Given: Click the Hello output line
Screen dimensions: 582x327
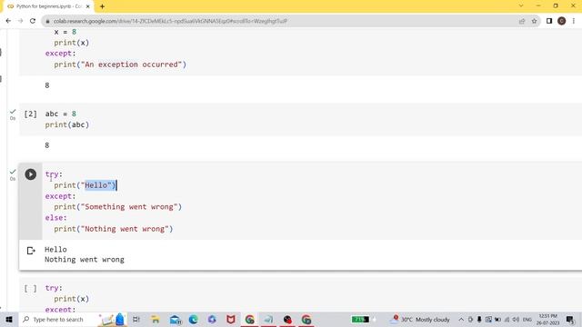Looking at the screenshot, I should (x=55, y=249).
